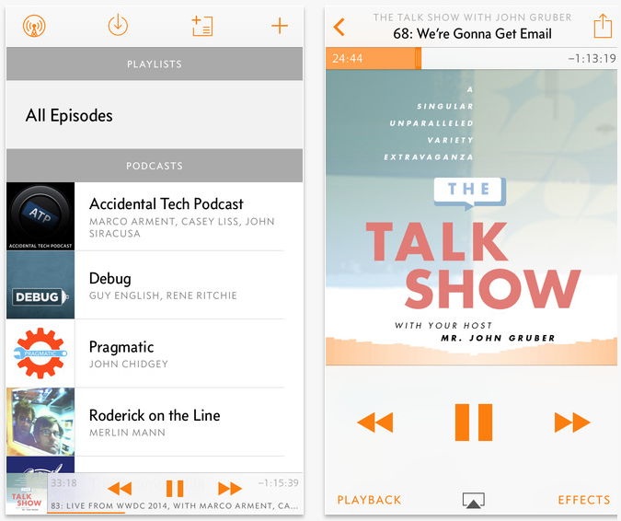Tap the Talk Show large cover art

pyautogui.click(x=471, y=217)
